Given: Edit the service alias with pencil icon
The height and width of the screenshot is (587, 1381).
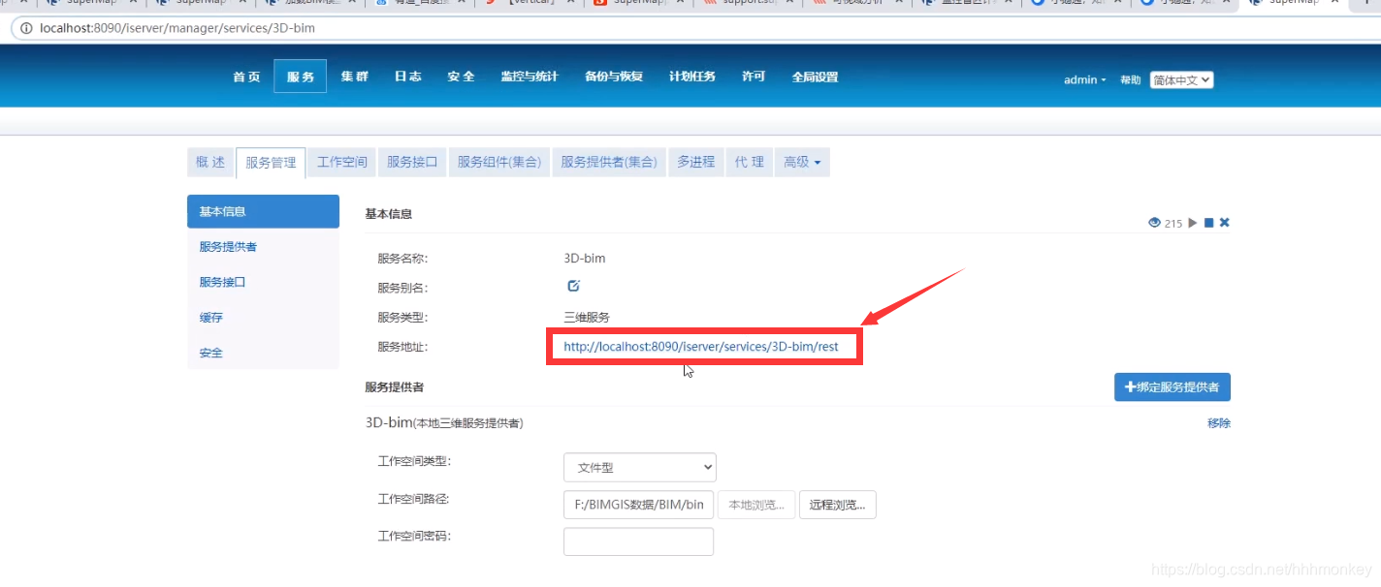Looking at the screenshot, I should (x=573, y=286).
